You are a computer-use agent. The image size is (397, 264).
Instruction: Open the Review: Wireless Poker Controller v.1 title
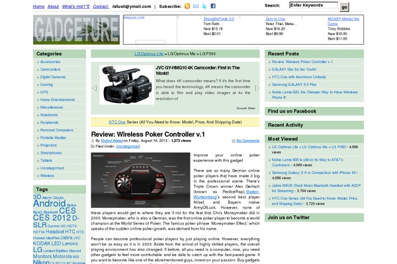point(148,134)
